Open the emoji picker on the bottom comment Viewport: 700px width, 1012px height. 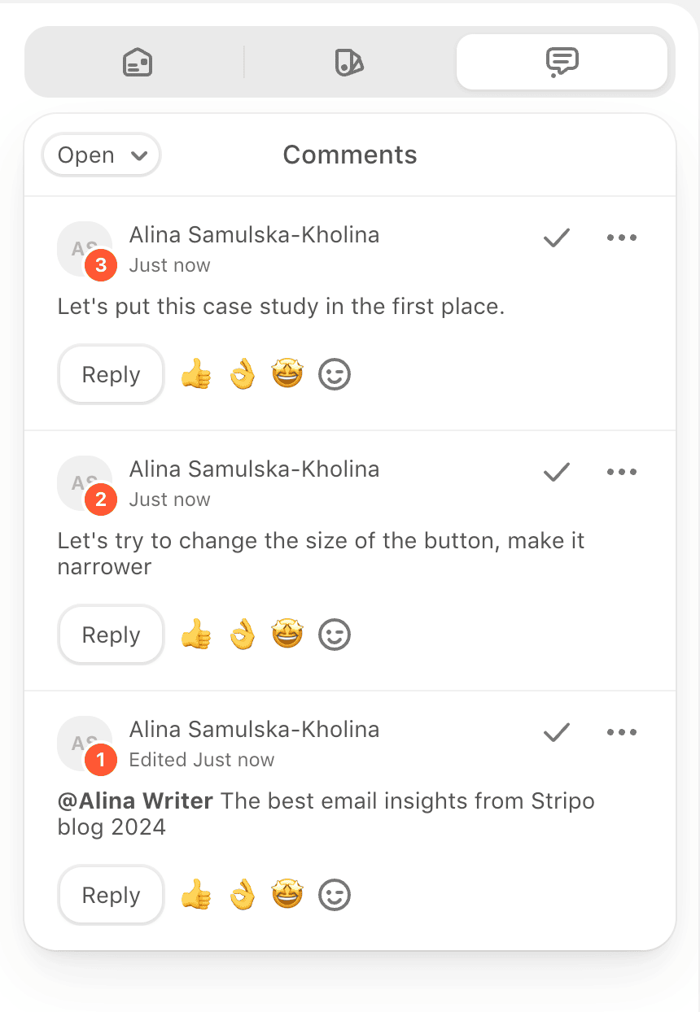[334, 895]
